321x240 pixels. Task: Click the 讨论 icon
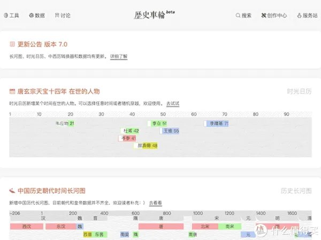point(57,15)
